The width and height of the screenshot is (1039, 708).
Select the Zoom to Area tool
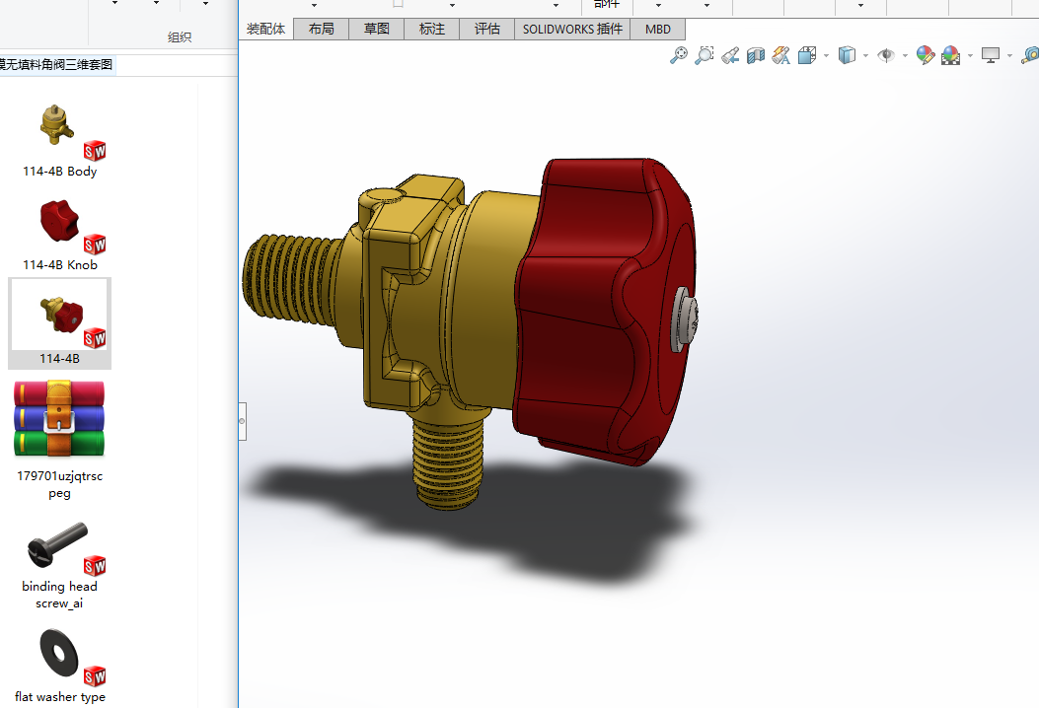coord(705,55)
